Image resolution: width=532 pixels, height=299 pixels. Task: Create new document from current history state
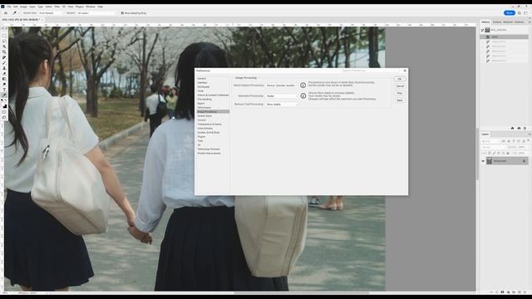point(512,128)
